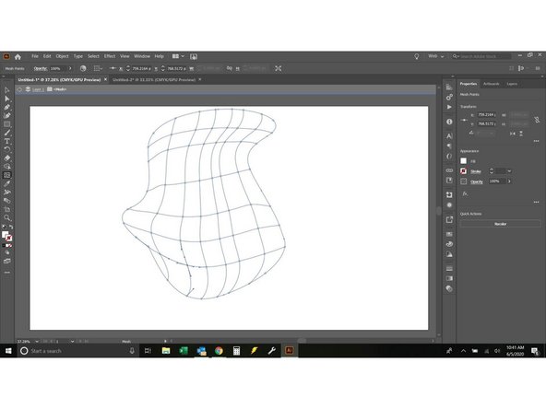This screenshot has width=546, height=409.
Task: Select the Shape Builder tool
Action: [7, 167]
